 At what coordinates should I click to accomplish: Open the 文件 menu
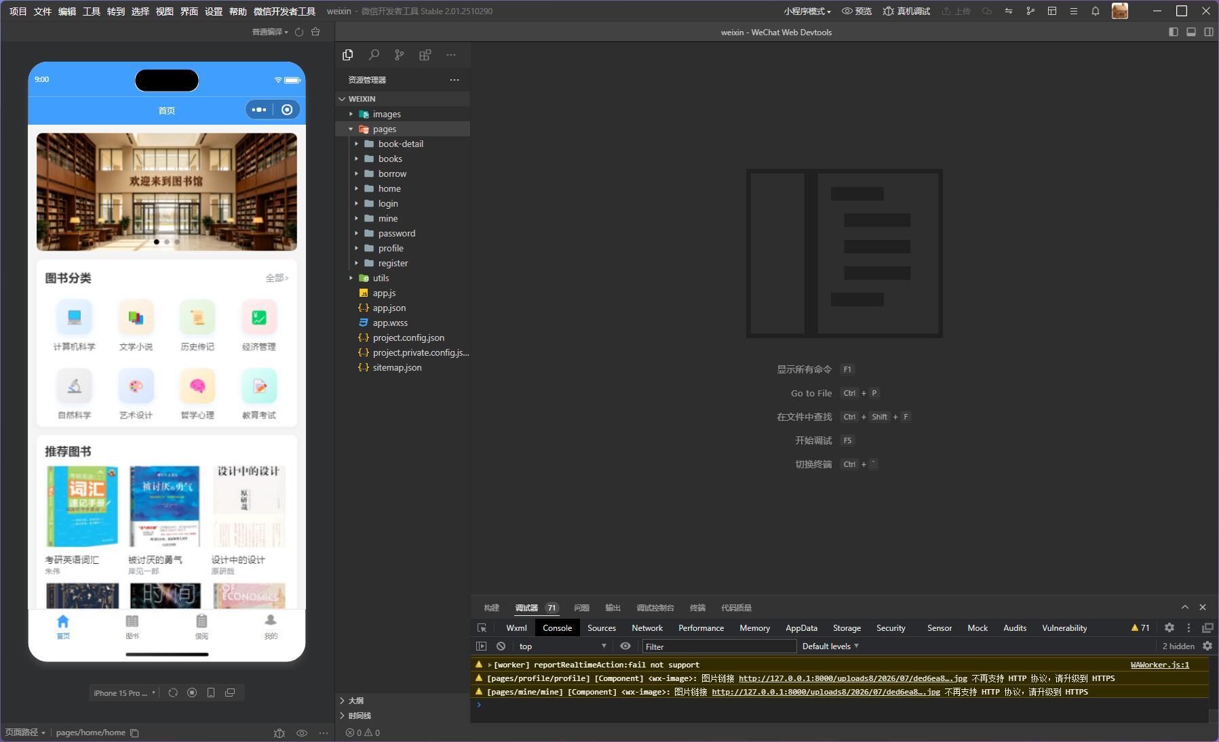pos(43,11)
